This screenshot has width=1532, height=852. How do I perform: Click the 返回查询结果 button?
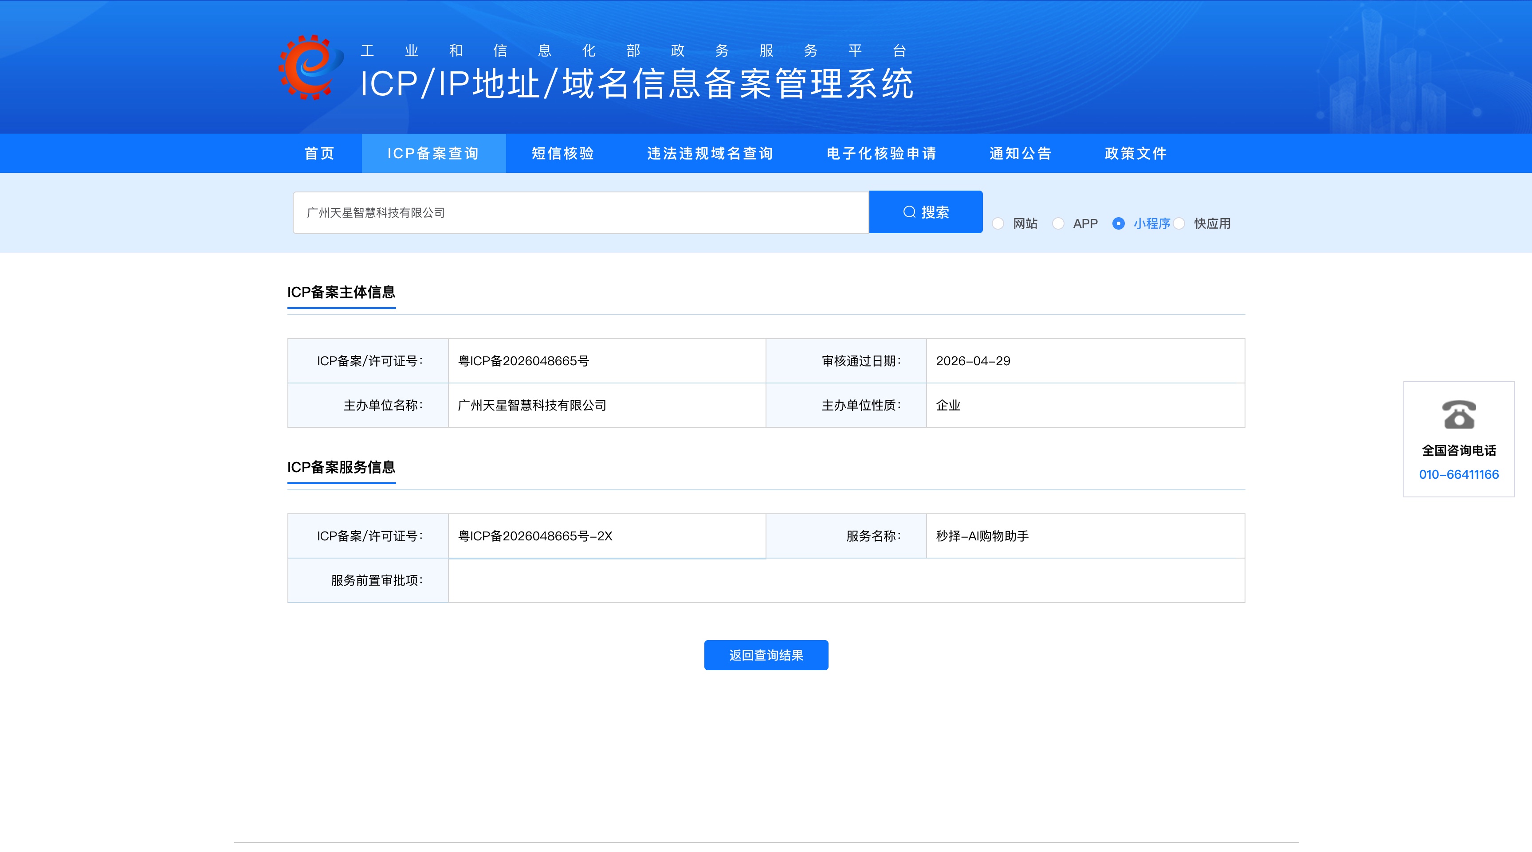pyautogui.click(x=766, y=655)
